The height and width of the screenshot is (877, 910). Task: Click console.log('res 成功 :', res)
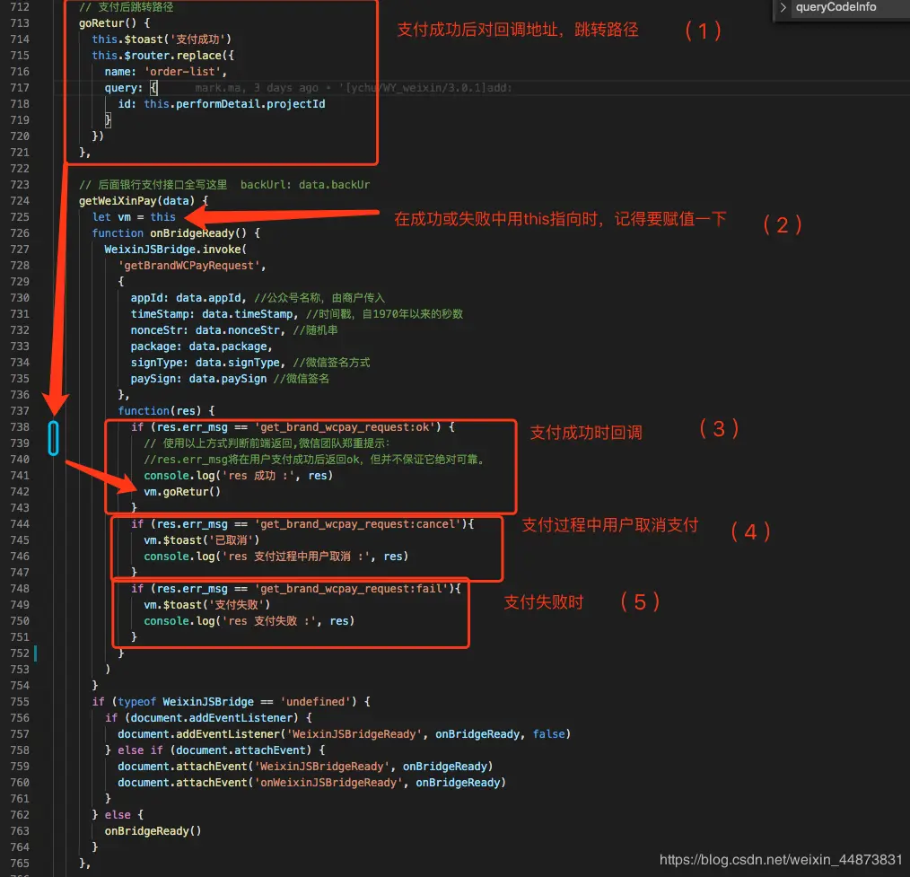[x=239, y=476]
